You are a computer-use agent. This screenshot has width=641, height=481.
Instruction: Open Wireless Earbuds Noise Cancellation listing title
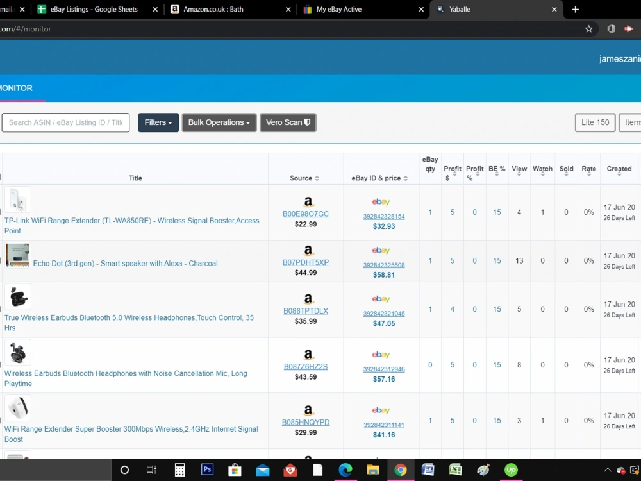click(x=126, y=378)
